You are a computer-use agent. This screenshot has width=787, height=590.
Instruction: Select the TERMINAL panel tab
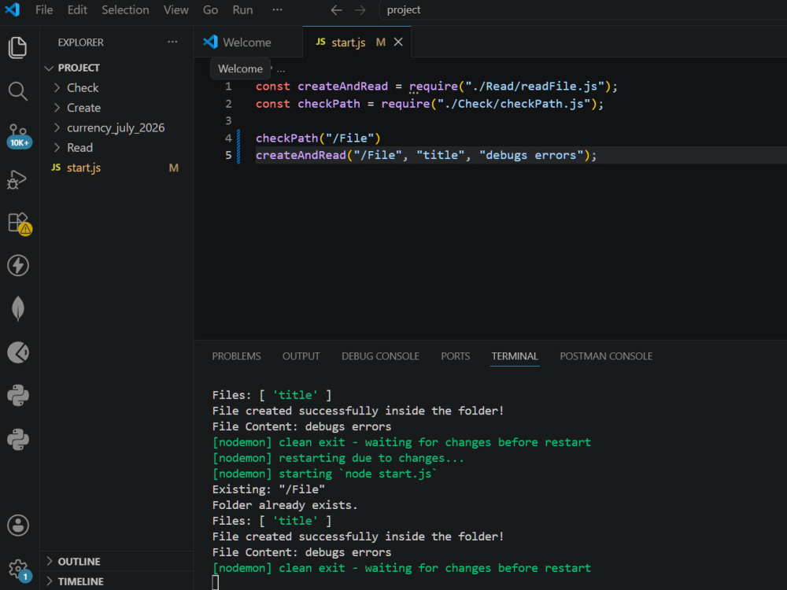515,356
